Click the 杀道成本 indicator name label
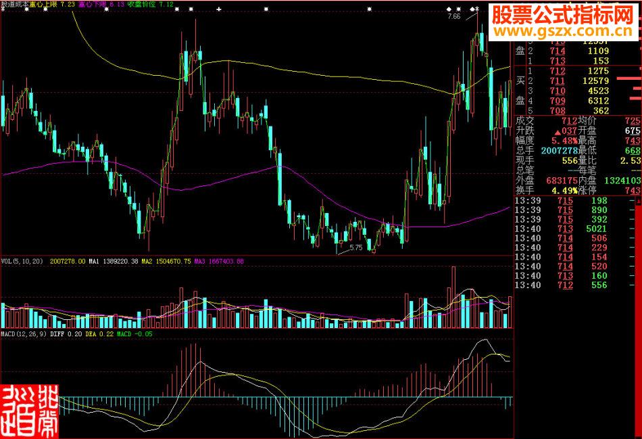 [14, 4]
